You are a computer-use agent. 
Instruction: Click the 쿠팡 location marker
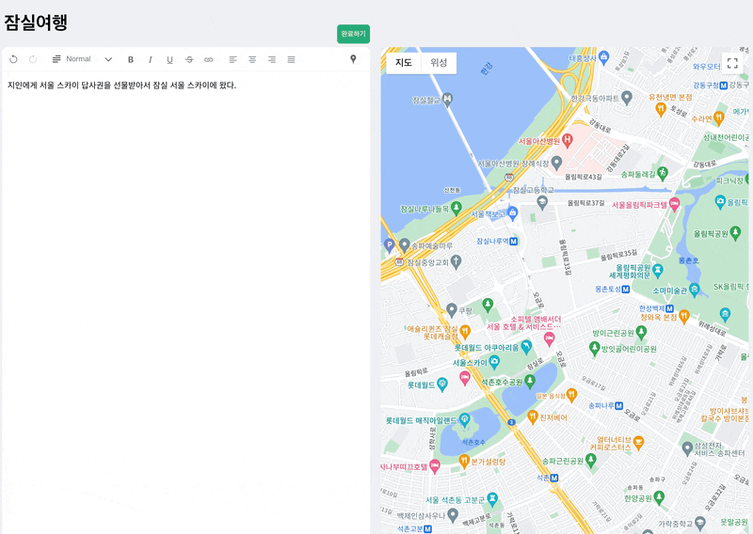tap(452, 310)
